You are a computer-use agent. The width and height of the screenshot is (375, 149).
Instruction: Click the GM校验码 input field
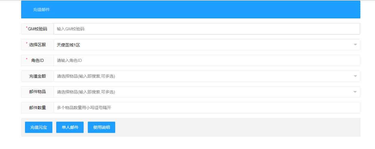[x=207, y=29]
